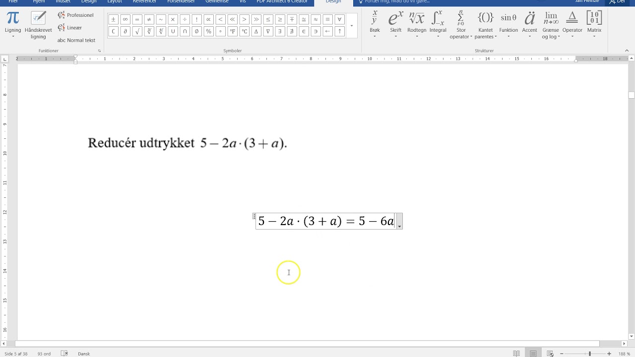Insert the union ∪ symbol
The image size is (635, 357).
click(173, 31)
